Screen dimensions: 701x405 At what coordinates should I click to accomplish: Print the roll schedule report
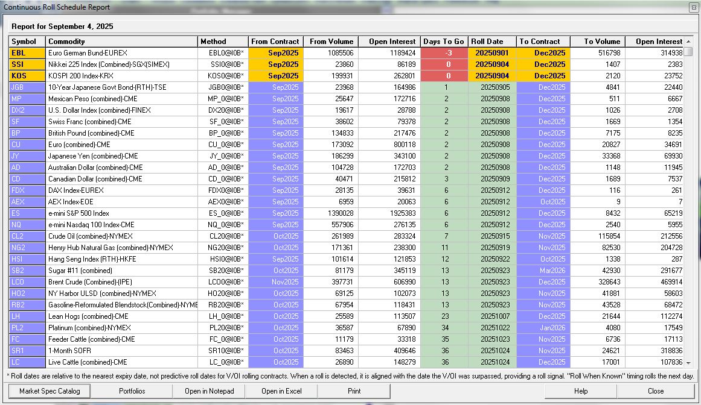click(x=354, y=391)
